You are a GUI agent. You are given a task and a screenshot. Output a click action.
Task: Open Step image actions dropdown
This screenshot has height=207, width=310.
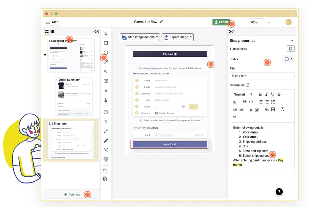[140, 37]
